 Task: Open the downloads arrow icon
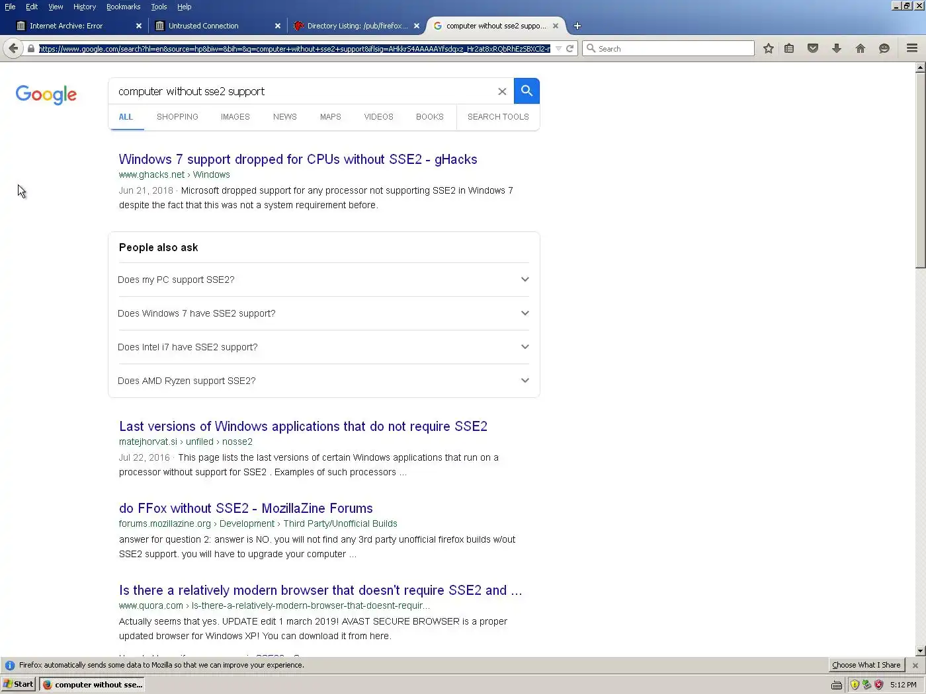pos(837,48)
